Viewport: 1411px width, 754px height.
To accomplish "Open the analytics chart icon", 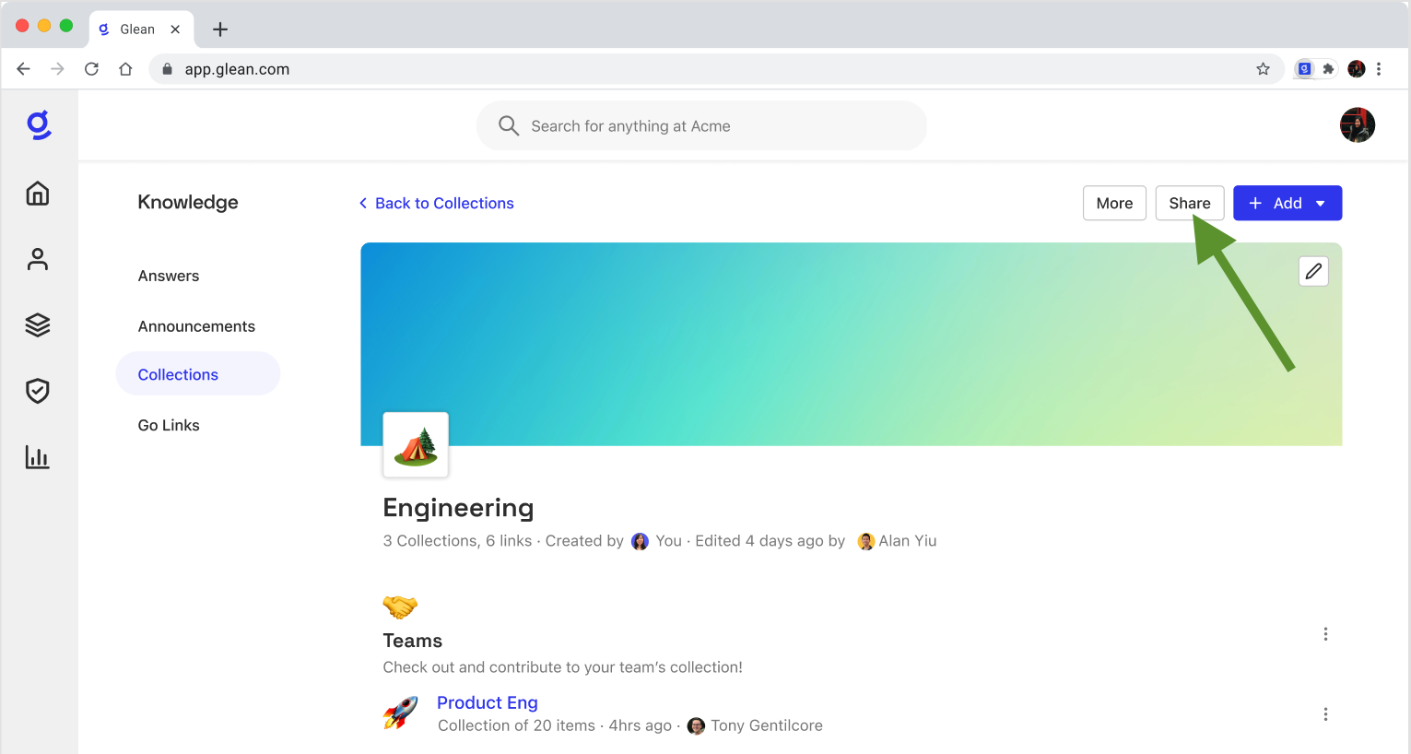I will tap(37, 457).
